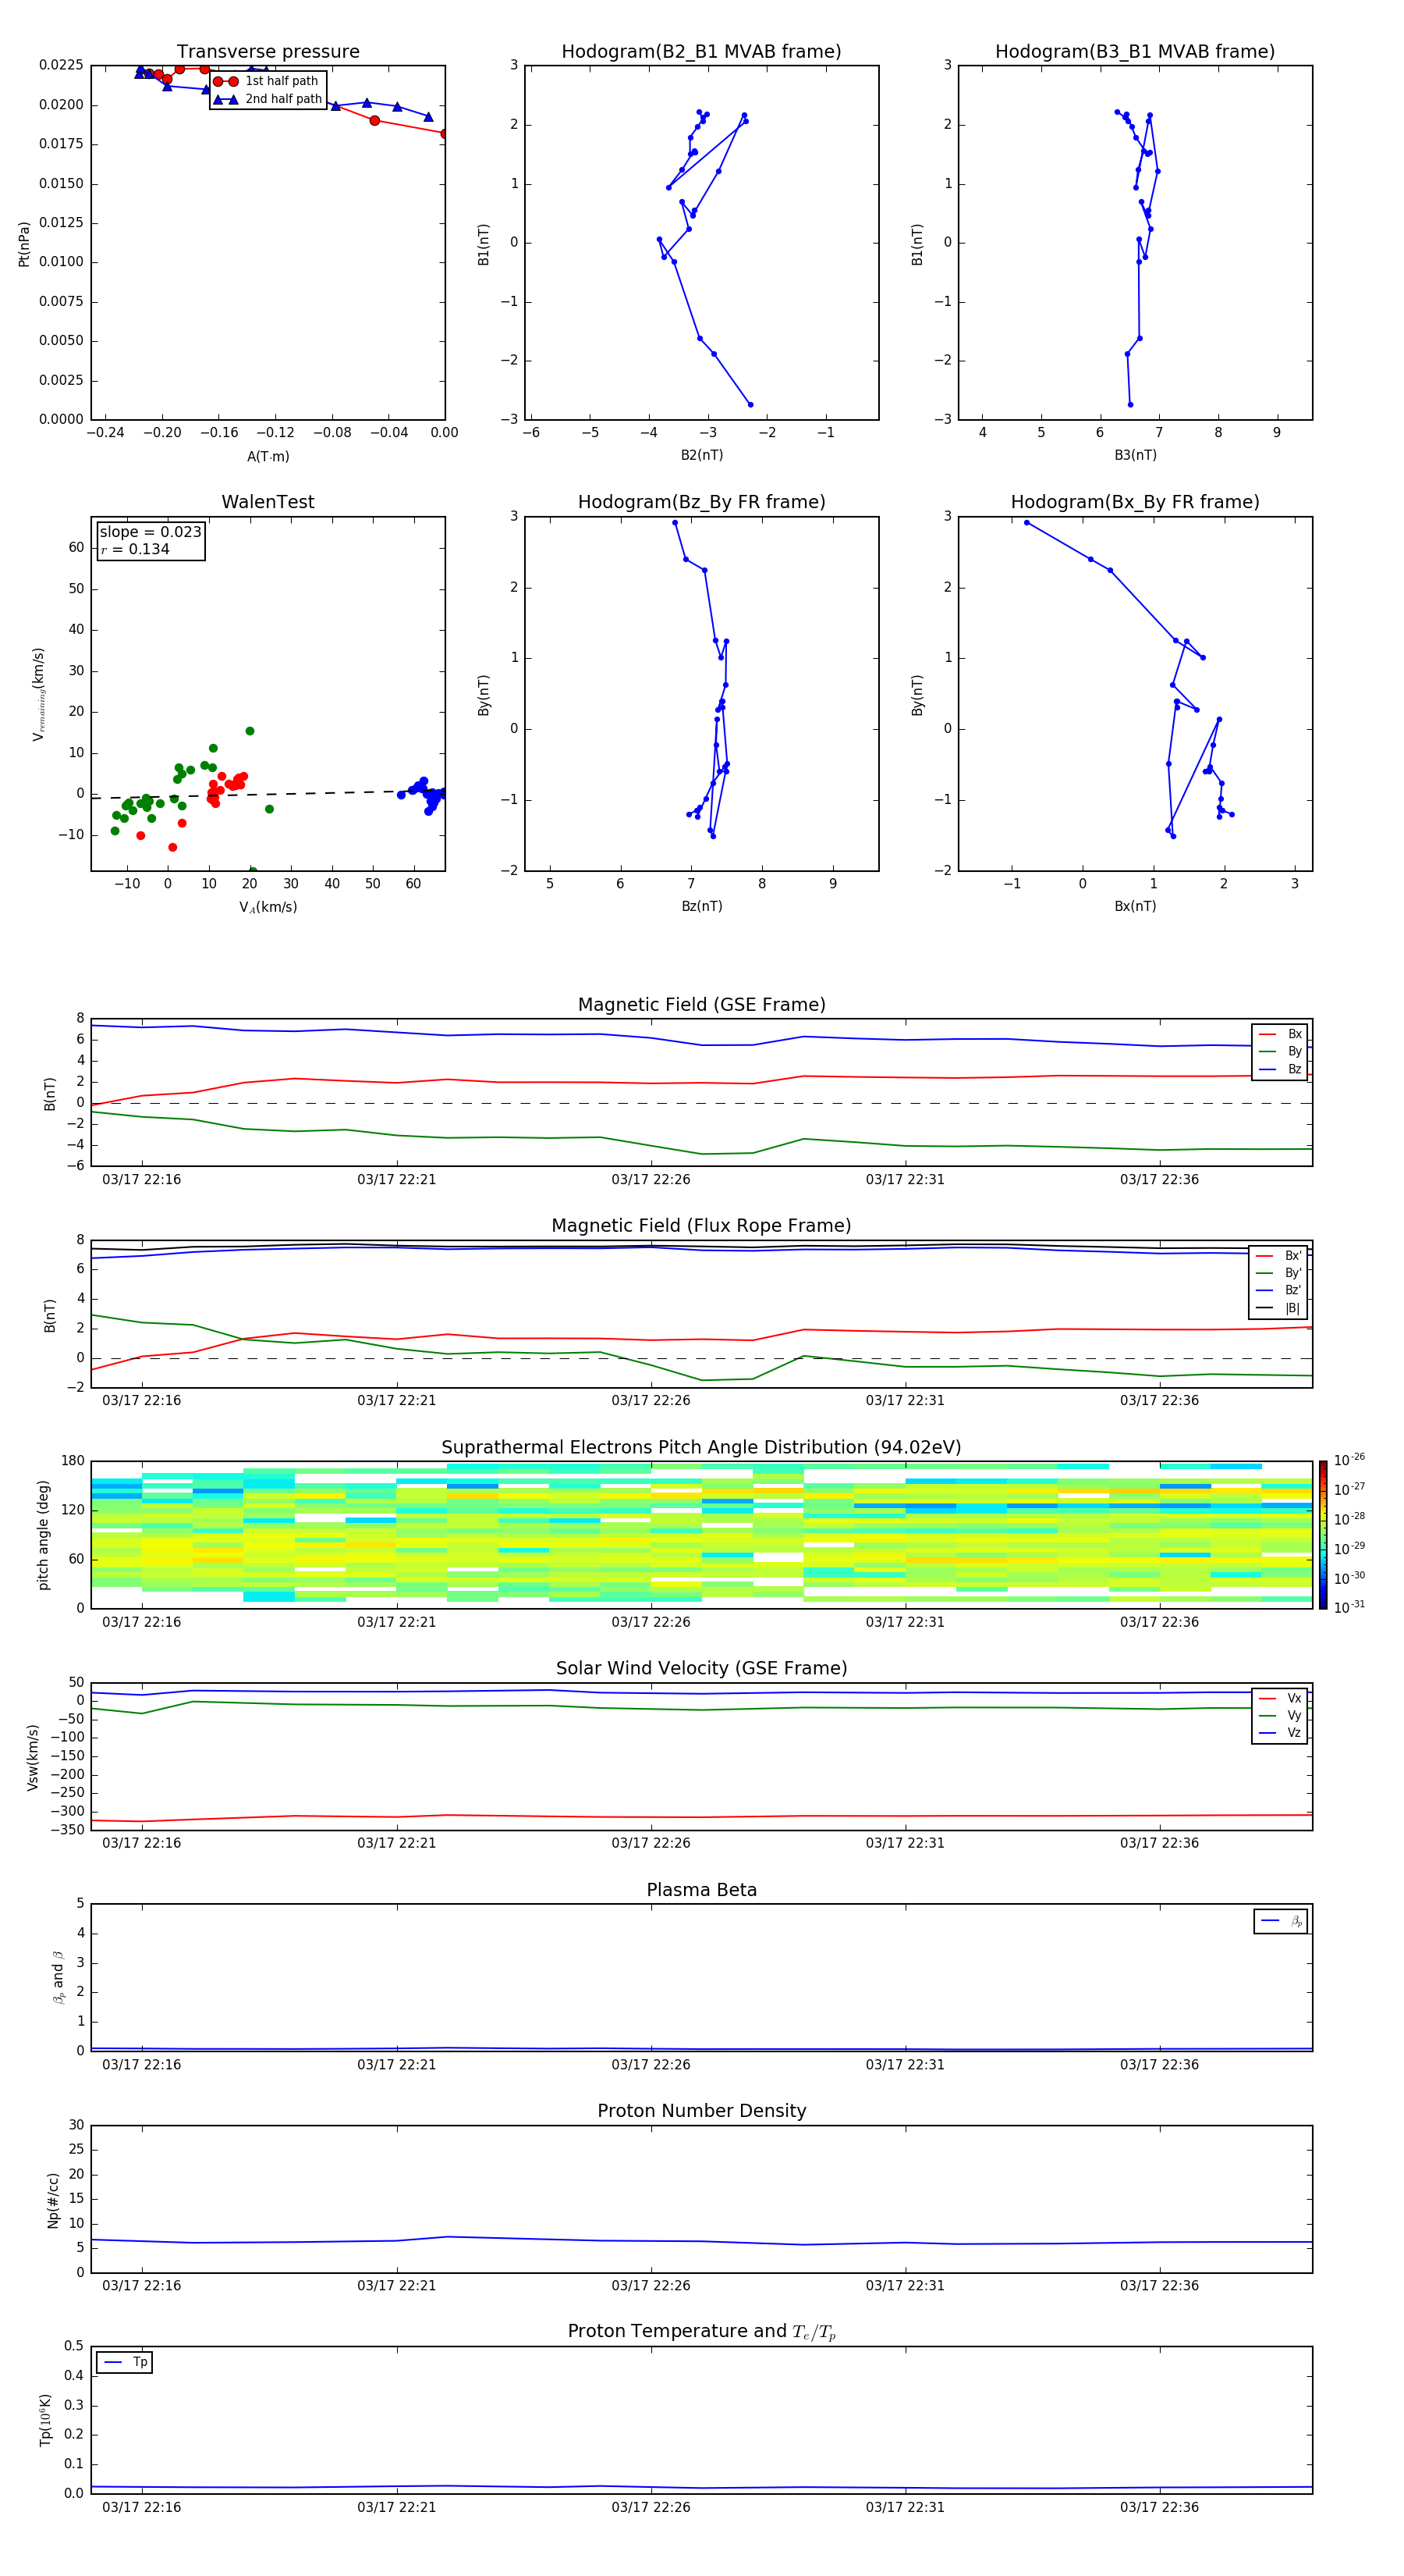This screenshot has height=2576, width=1404.
Task: Click the Bx(nT) axis label
Action: point(1135,906)
